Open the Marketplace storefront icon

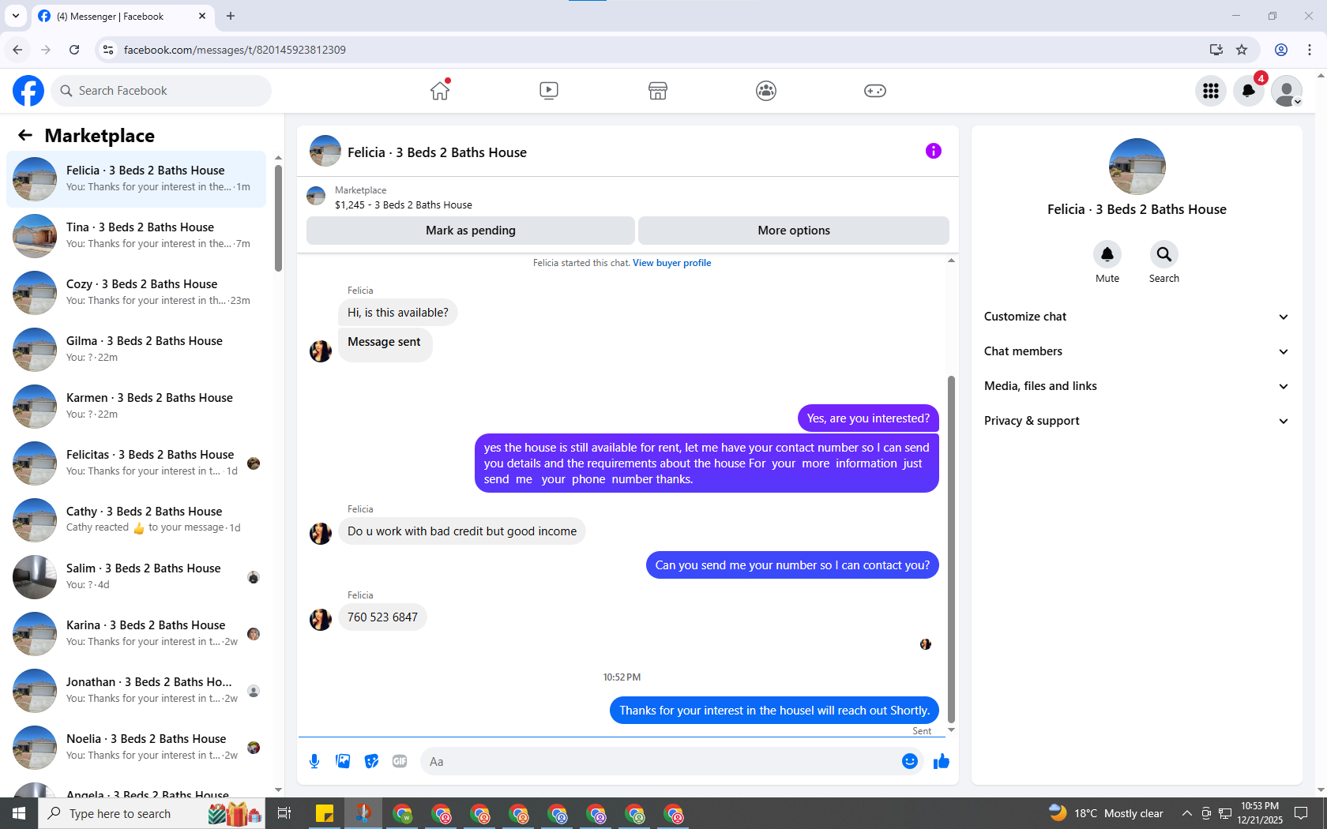(658, 91)
